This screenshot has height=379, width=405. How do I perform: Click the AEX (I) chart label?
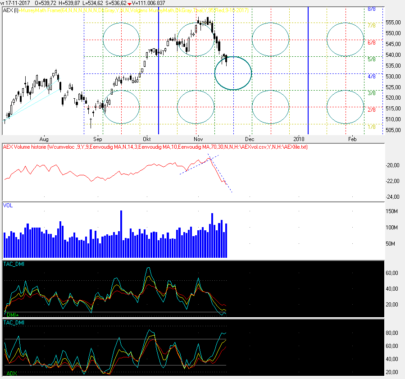tap(10, 9)
